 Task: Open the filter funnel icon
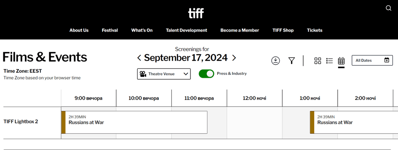(x=292, y=60)
